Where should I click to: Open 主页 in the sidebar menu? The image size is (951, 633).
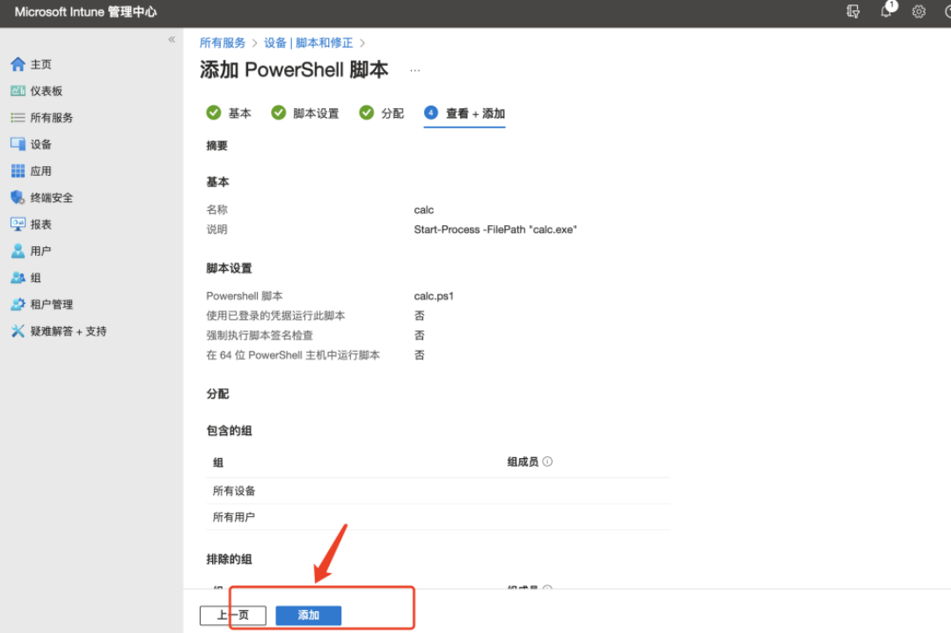(x=40, y=64)
